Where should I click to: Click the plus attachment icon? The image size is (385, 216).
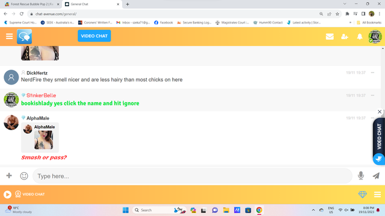9,176
